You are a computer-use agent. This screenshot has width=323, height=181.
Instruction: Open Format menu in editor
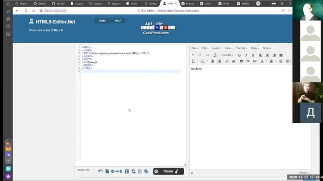pos(242,48)
